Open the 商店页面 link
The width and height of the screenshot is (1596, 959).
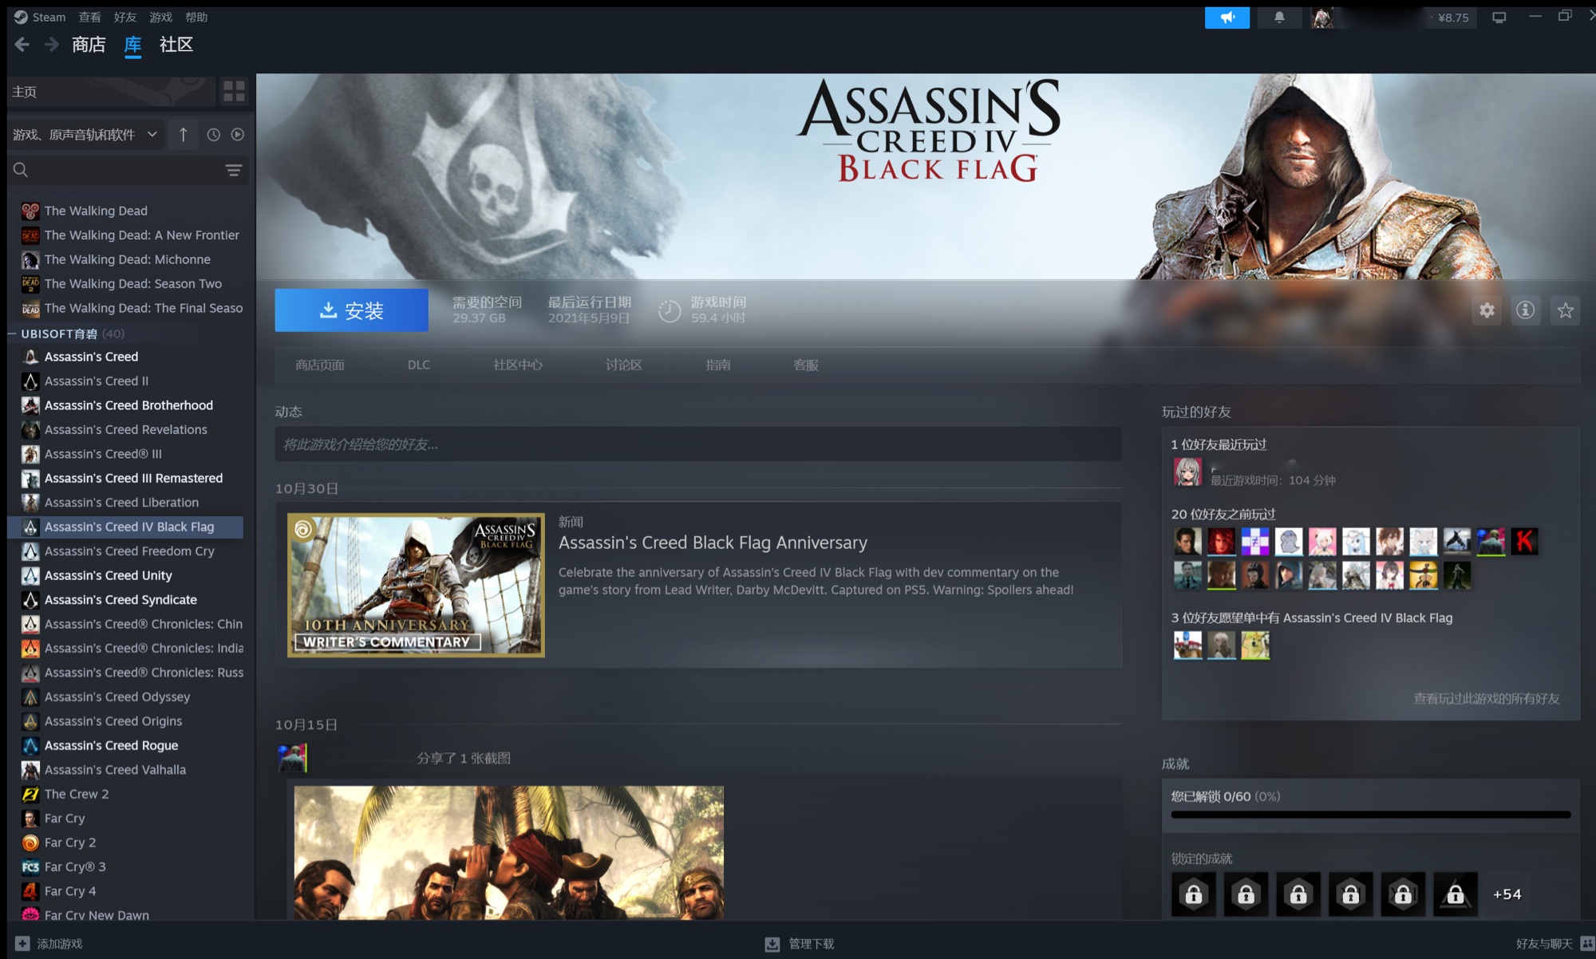(x=320, y=365)
